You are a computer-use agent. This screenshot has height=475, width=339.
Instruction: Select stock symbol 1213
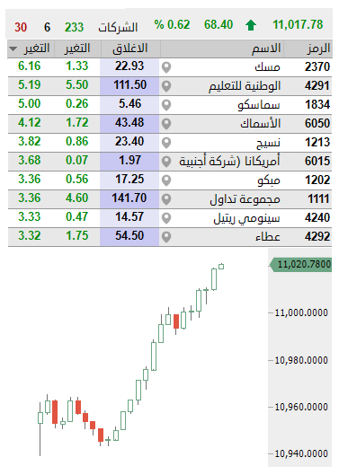click(317, 142)
